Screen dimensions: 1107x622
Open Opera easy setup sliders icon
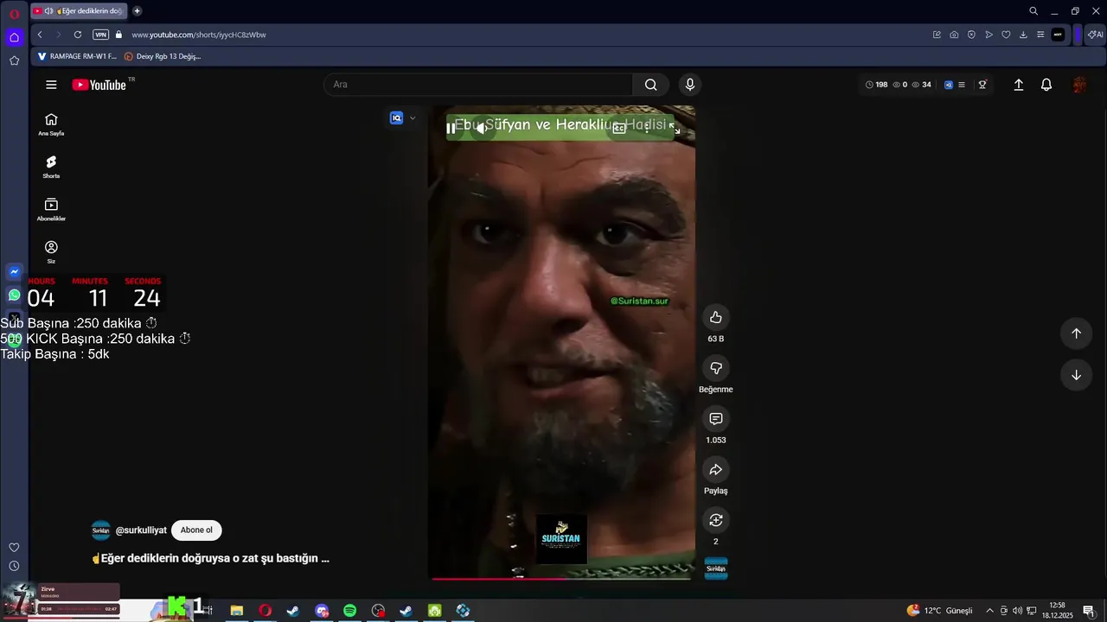[x=1040, y=35]
